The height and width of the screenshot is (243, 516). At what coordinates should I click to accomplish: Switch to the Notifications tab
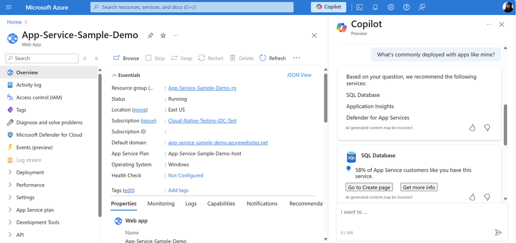[x=262, y=204]
